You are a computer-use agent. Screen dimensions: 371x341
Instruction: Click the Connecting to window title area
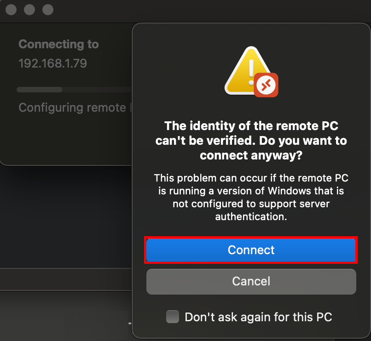[x=58, y=44]
